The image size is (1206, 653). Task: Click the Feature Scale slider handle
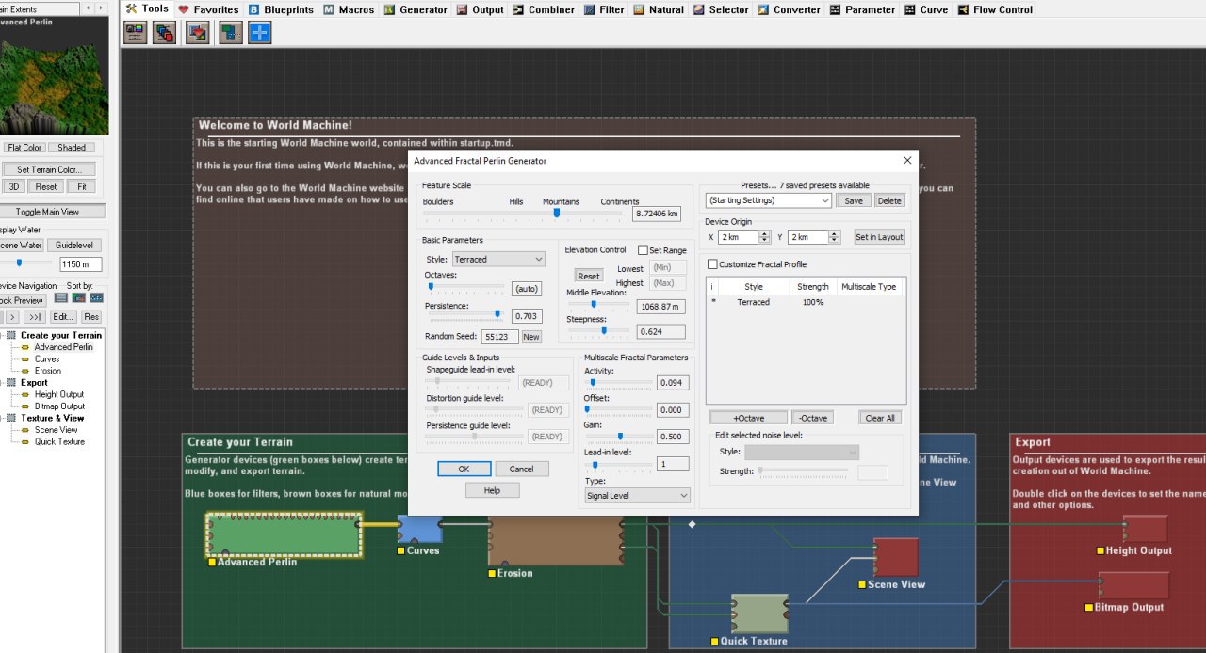point(556,213)
